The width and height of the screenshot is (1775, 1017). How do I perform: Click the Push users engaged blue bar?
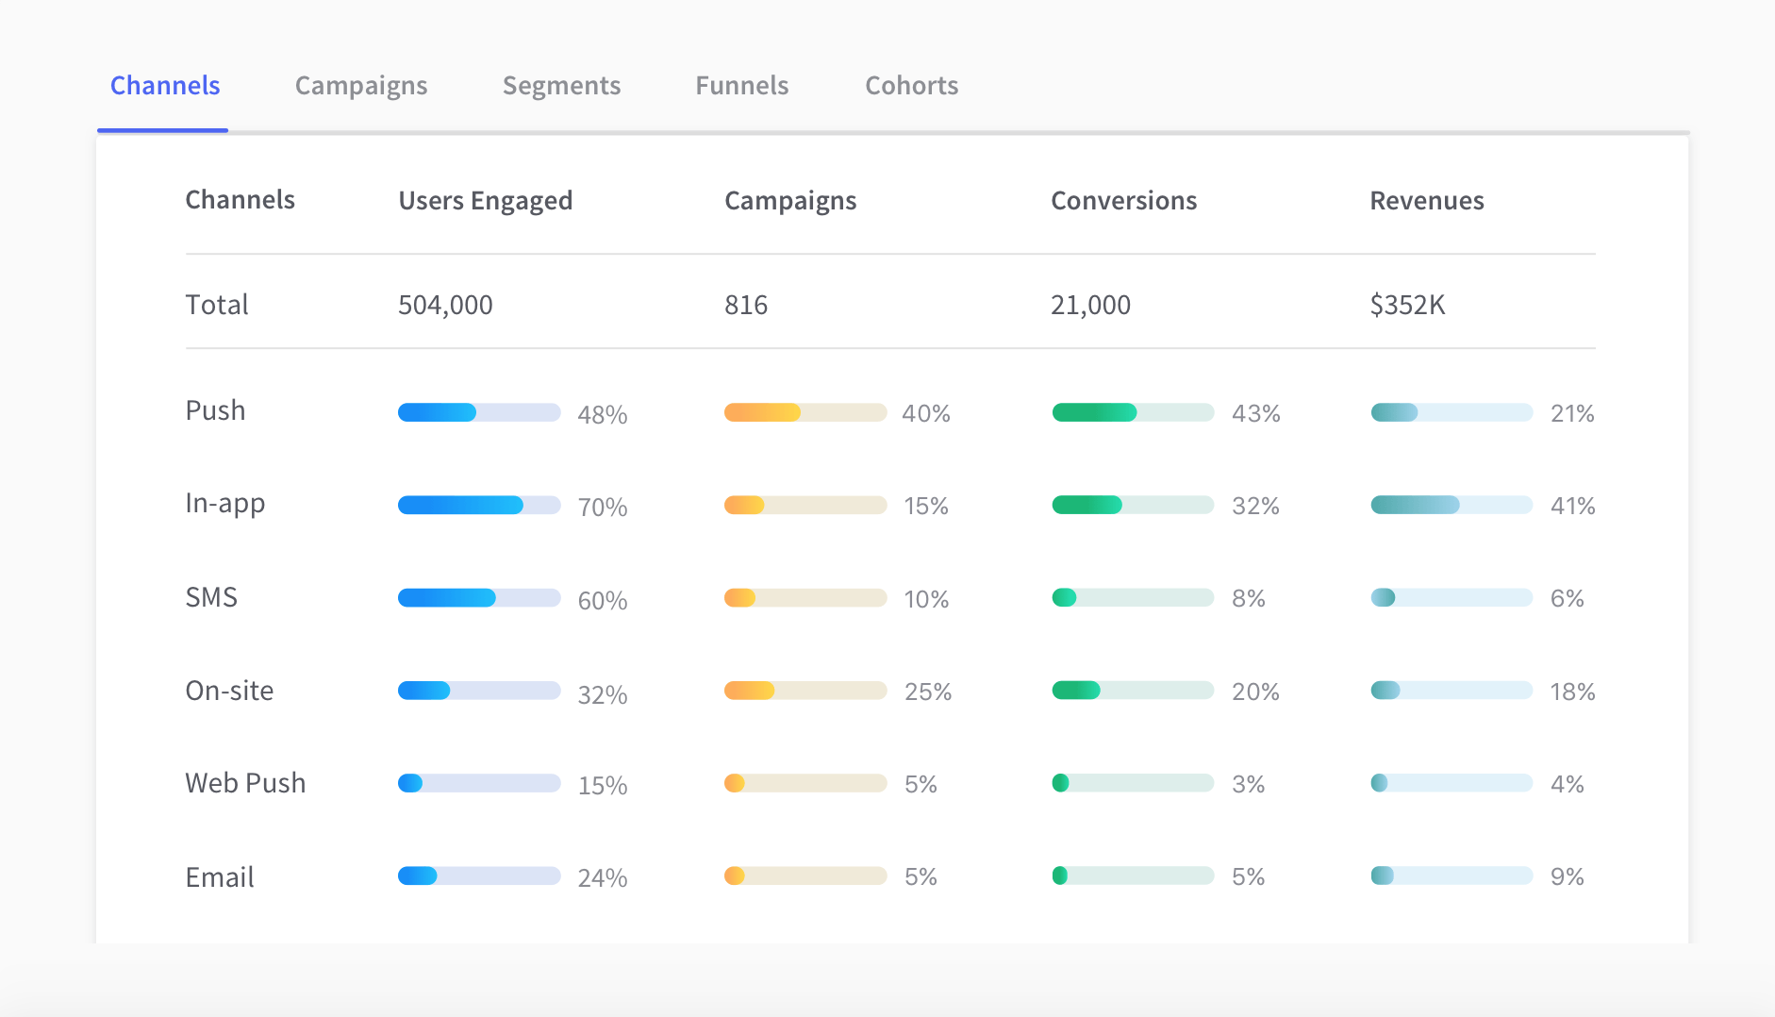(478, 412)
